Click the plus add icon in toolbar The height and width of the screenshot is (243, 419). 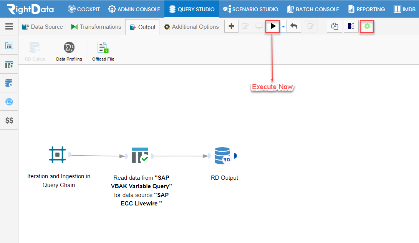(232, 26)
